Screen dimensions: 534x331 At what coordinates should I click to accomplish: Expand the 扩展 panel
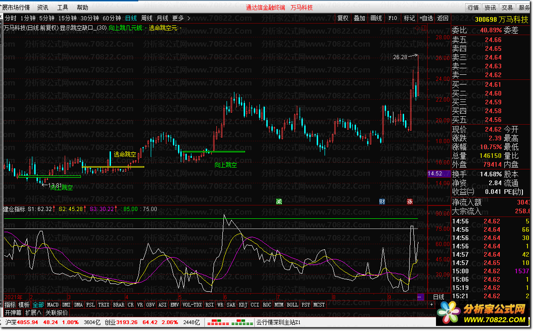point(33,313)
